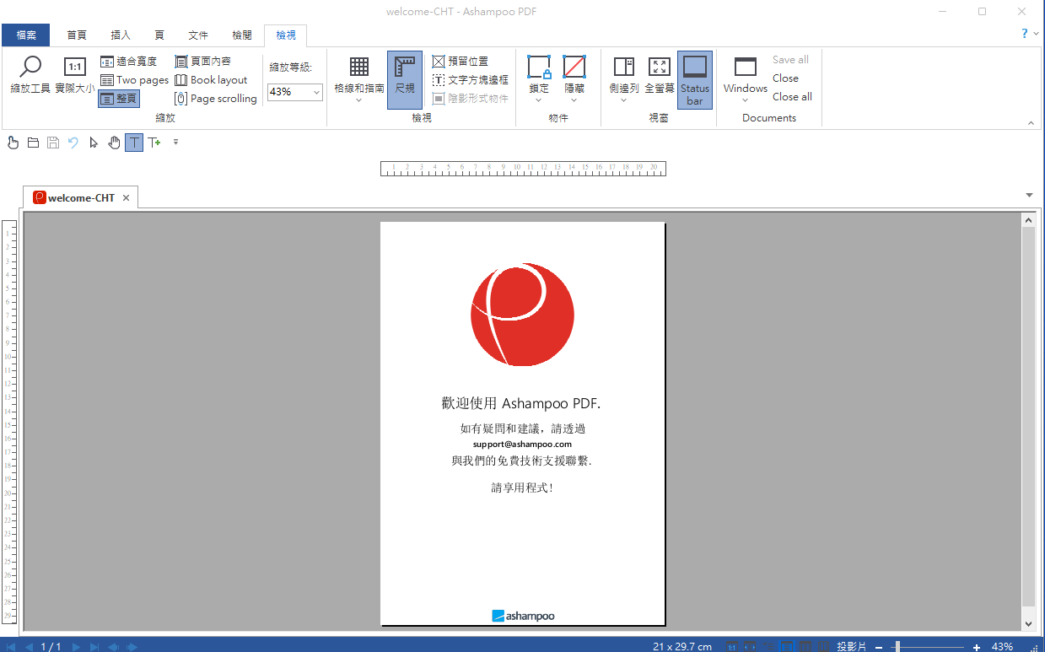Click status bar two pages icon

pos(805,647)
